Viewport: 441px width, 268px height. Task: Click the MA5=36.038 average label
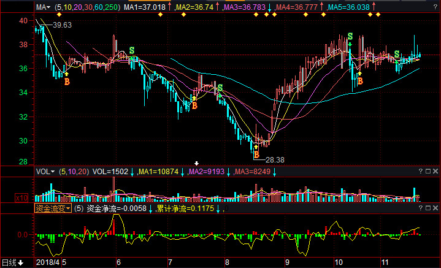tap(349, 7)
